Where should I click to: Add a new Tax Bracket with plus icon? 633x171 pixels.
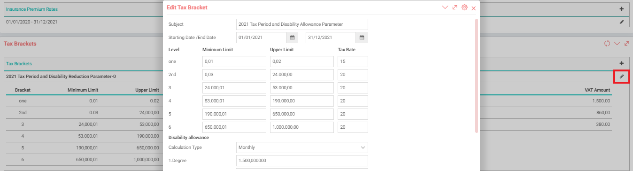622,63
